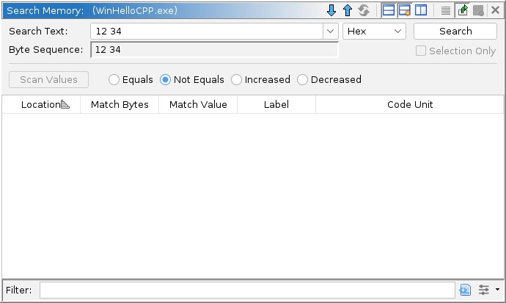Select the Equals radio button
506x303 pixels.
click(x=114, y=80)
